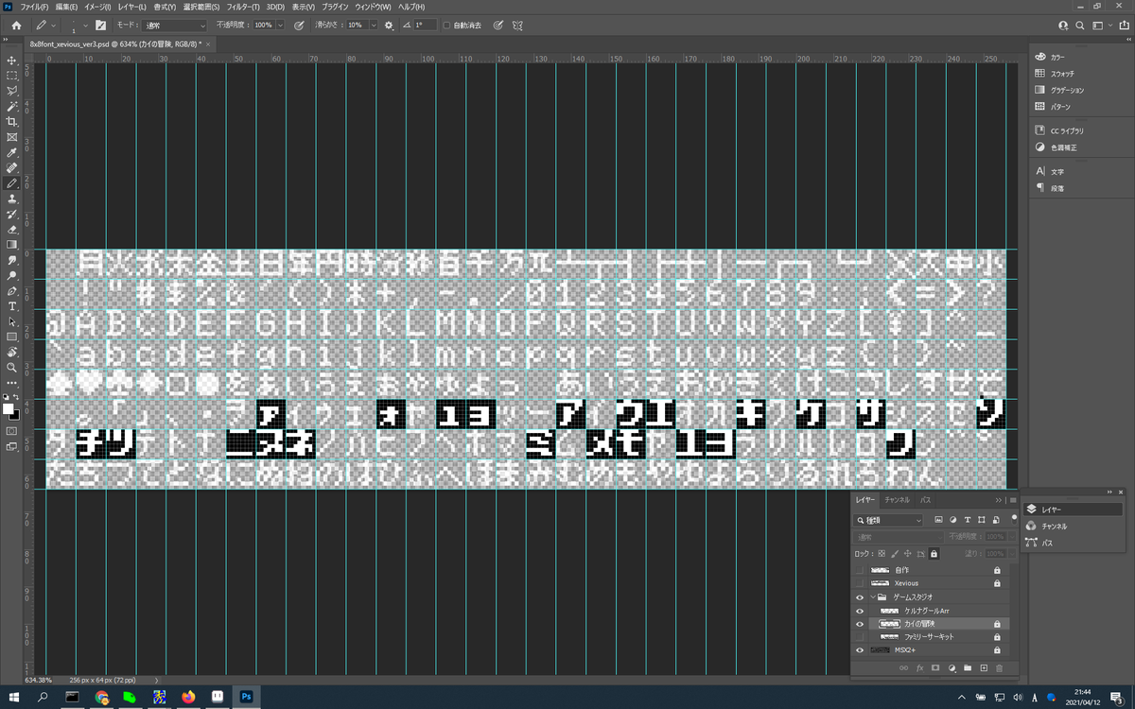Click the Home button in options bar

click(x=16, y=25)
